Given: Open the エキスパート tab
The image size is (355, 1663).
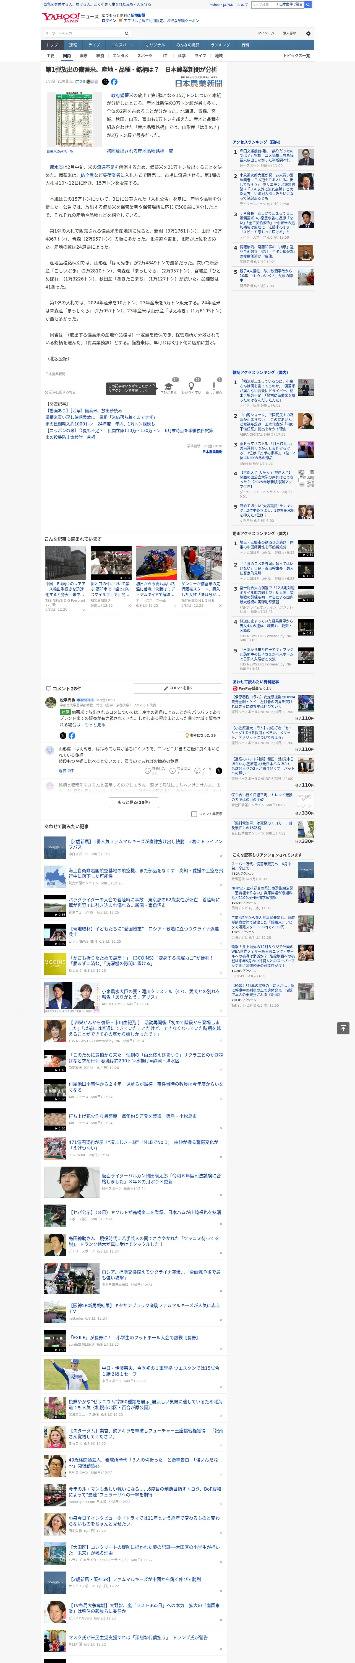Looking at the screenshot, I should coord(122,45).
